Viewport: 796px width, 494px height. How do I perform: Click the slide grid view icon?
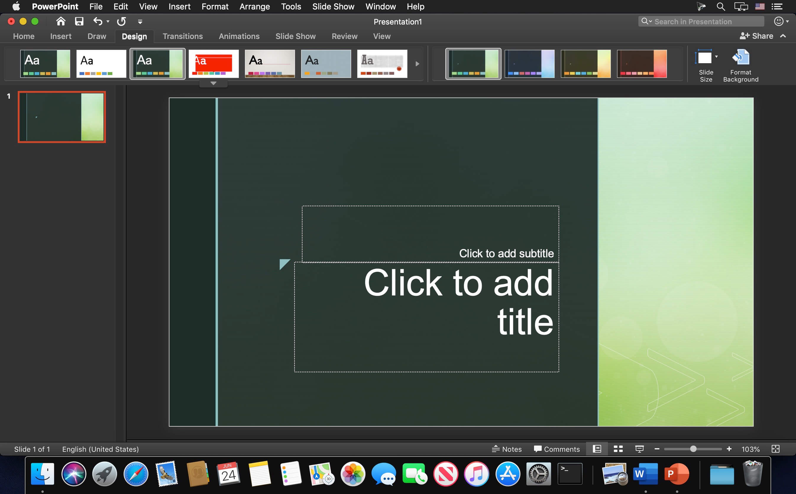(x=618, y=449)
